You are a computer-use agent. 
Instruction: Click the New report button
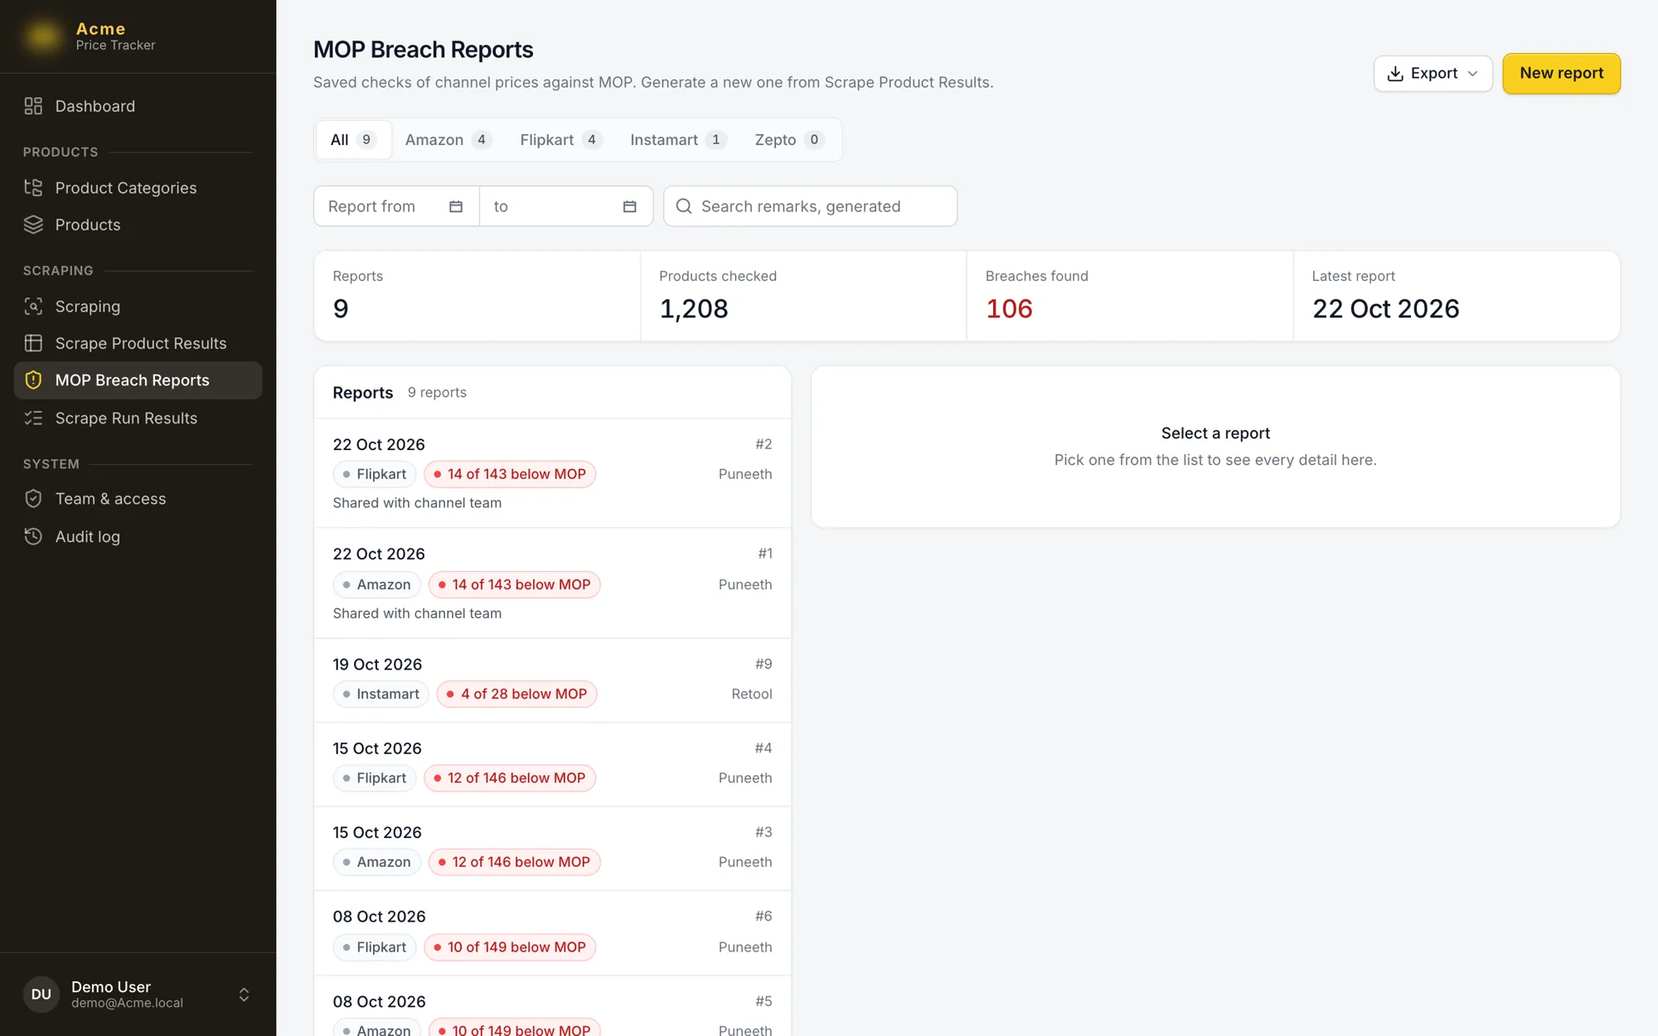click(x=1561, y=73)
